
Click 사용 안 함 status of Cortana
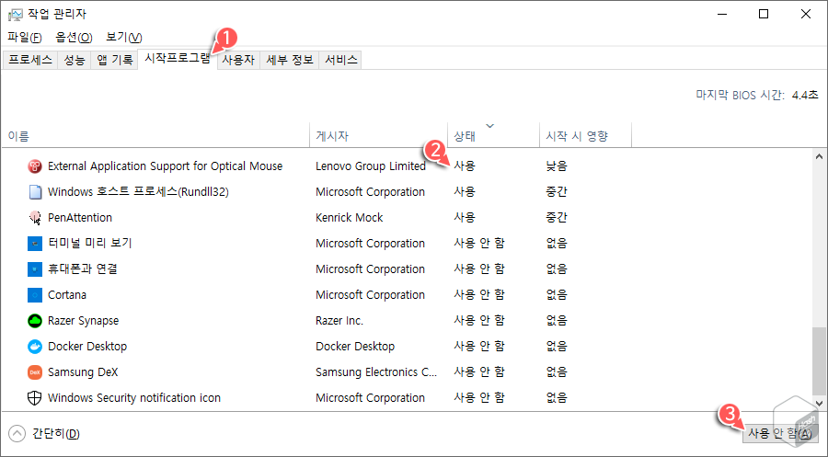tap(479, 295)
